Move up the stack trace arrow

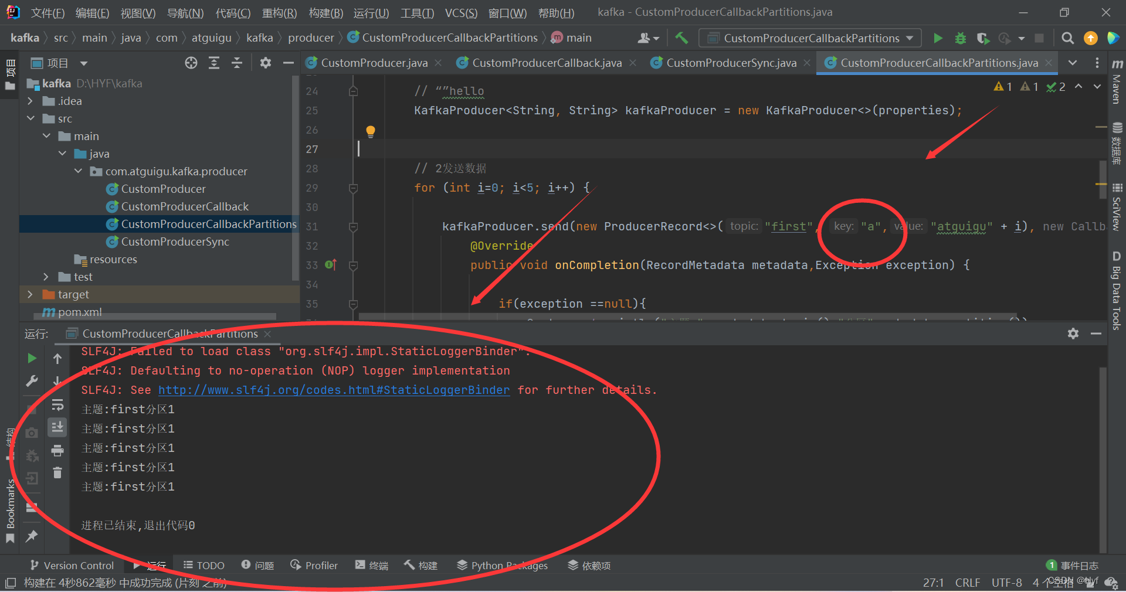(x=57, y=358)
